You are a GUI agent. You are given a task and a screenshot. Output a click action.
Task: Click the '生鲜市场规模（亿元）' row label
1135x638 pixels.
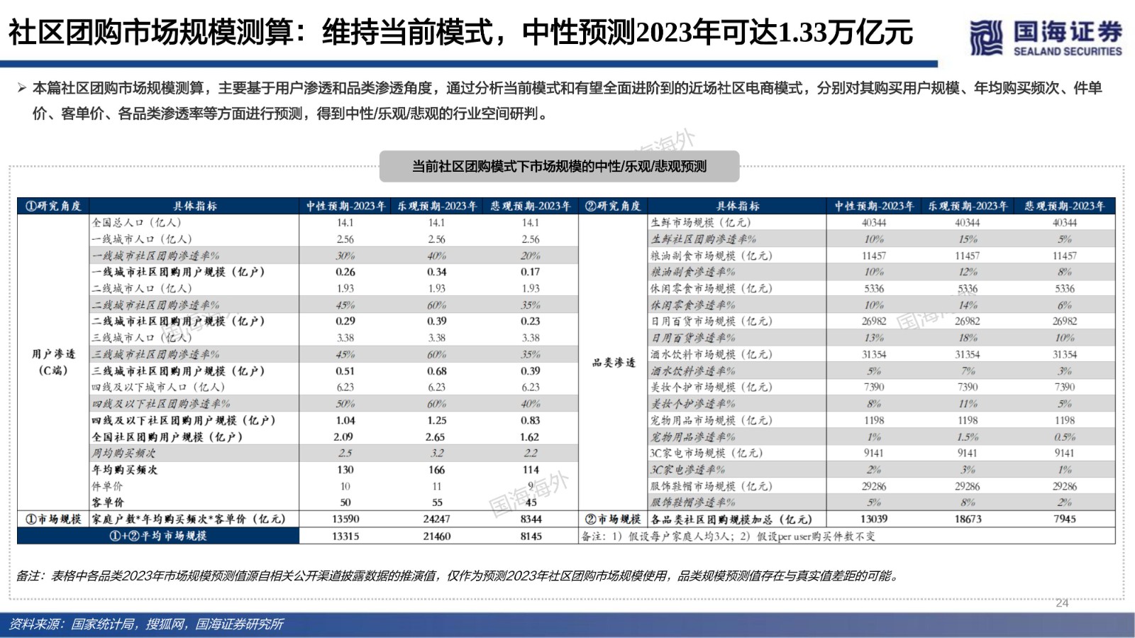(x=701, y=222)
